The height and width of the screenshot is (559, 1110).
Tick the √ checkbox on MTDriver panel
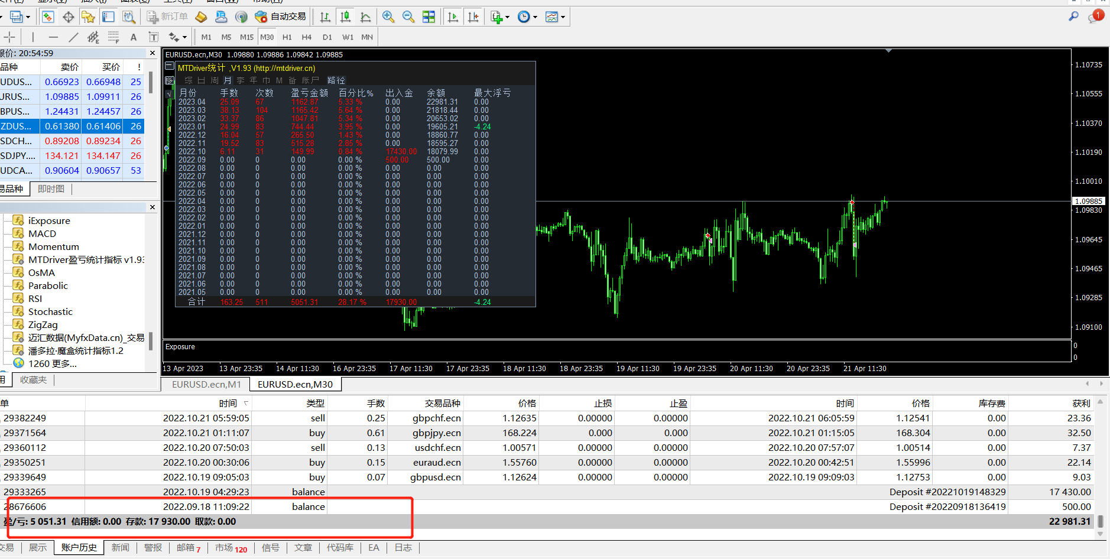169,93
